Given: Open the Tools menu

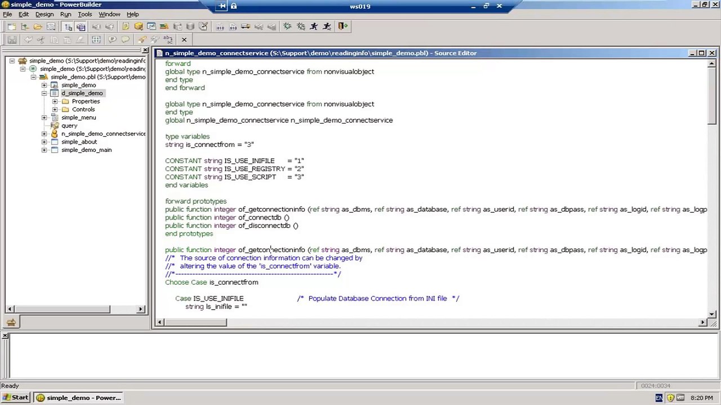Looking at the screenshot, I should (x=85, y=14).
